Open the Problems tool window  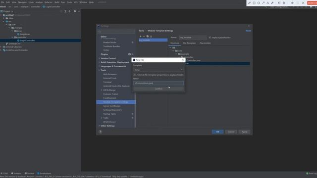point(16,173)
